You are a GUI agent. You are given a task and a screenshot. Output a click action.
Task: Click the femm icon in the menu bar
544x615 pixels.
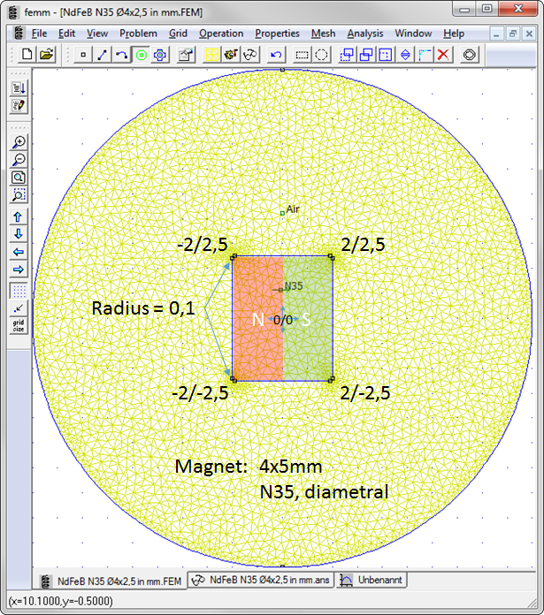point(19,34)
